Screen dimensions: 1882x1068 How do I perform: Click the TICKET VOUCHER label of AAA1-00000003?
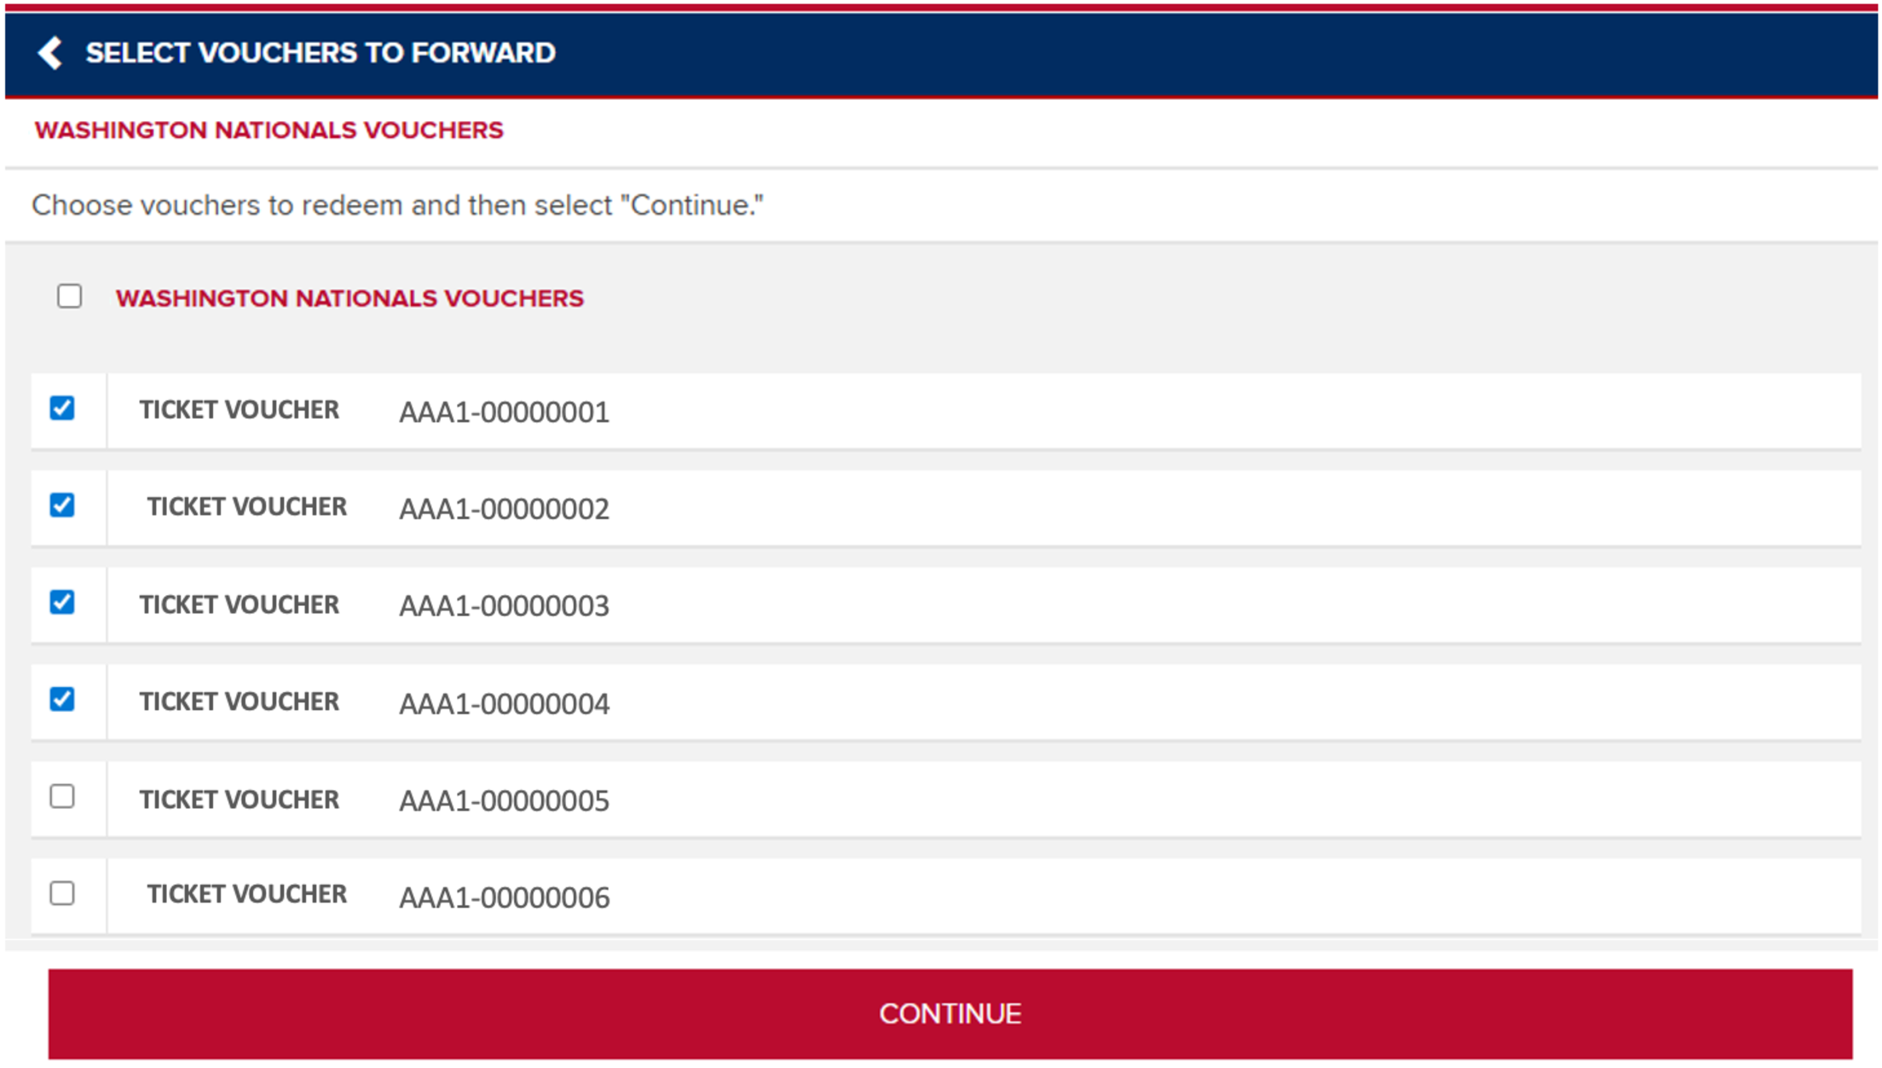tap(239, 604)
